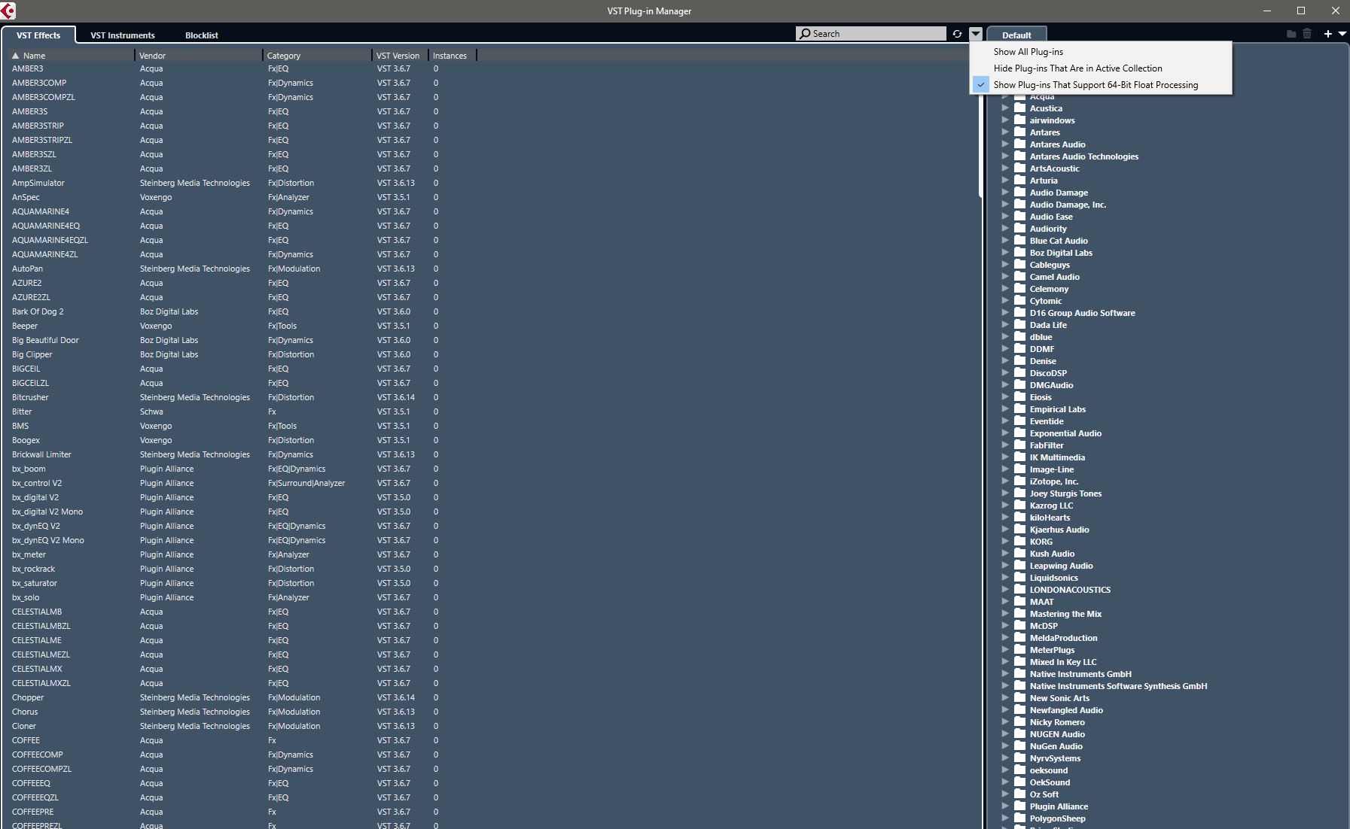
Task: Select the Newfangled Audio folder label
Action: point(1066,710)
